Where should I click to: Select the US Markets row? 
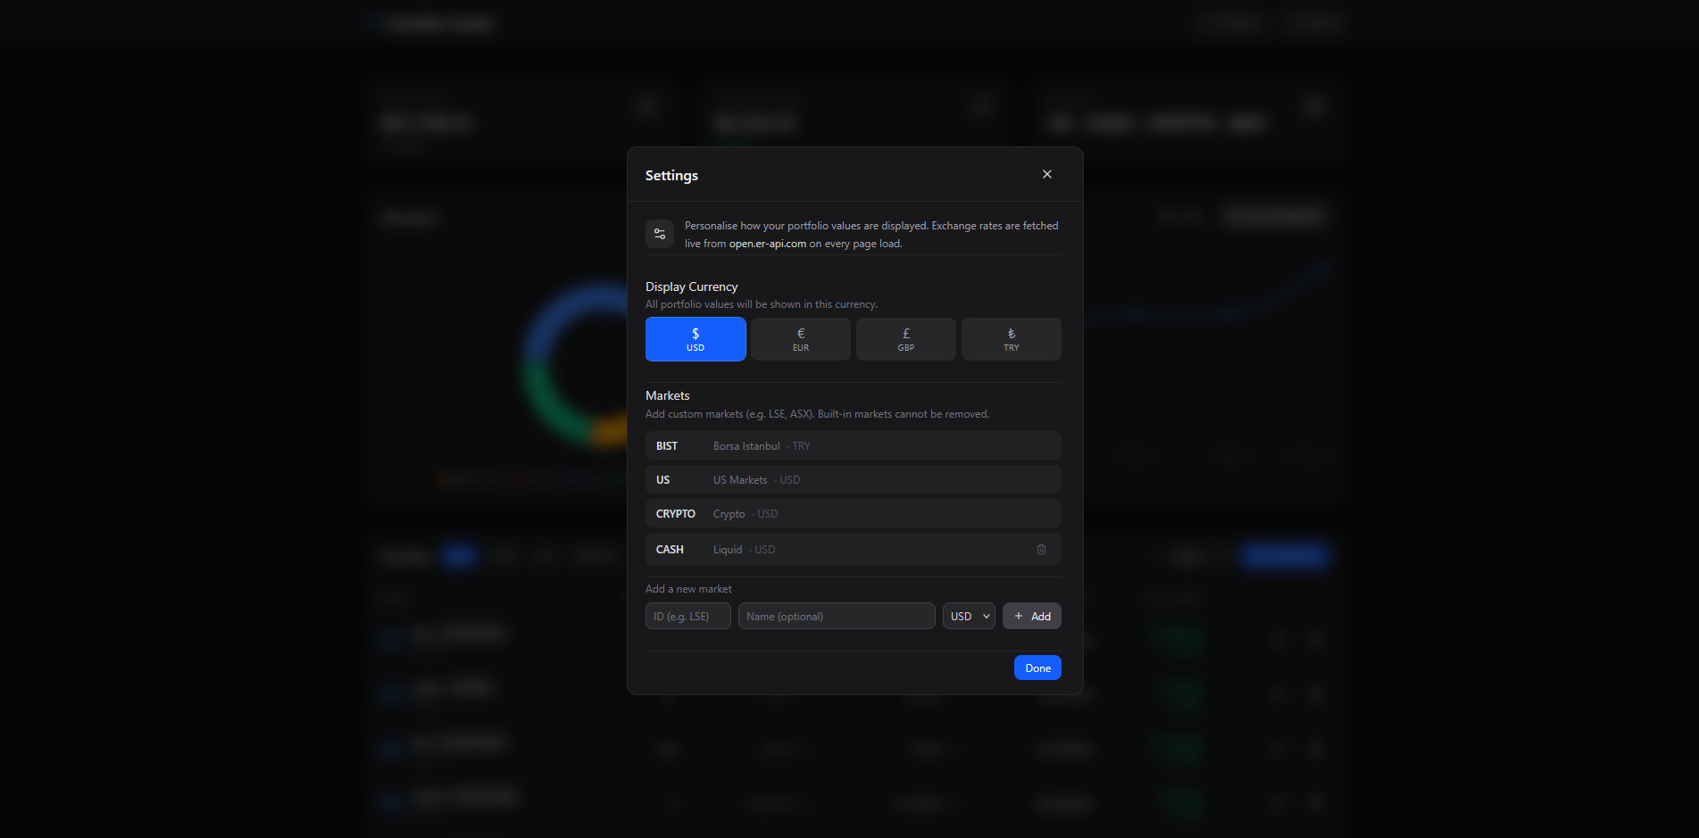(x=853, y=479)
